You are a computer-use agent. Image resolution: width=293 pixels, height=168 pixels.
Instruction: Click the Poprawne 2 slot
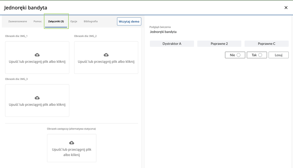point(219,44)
